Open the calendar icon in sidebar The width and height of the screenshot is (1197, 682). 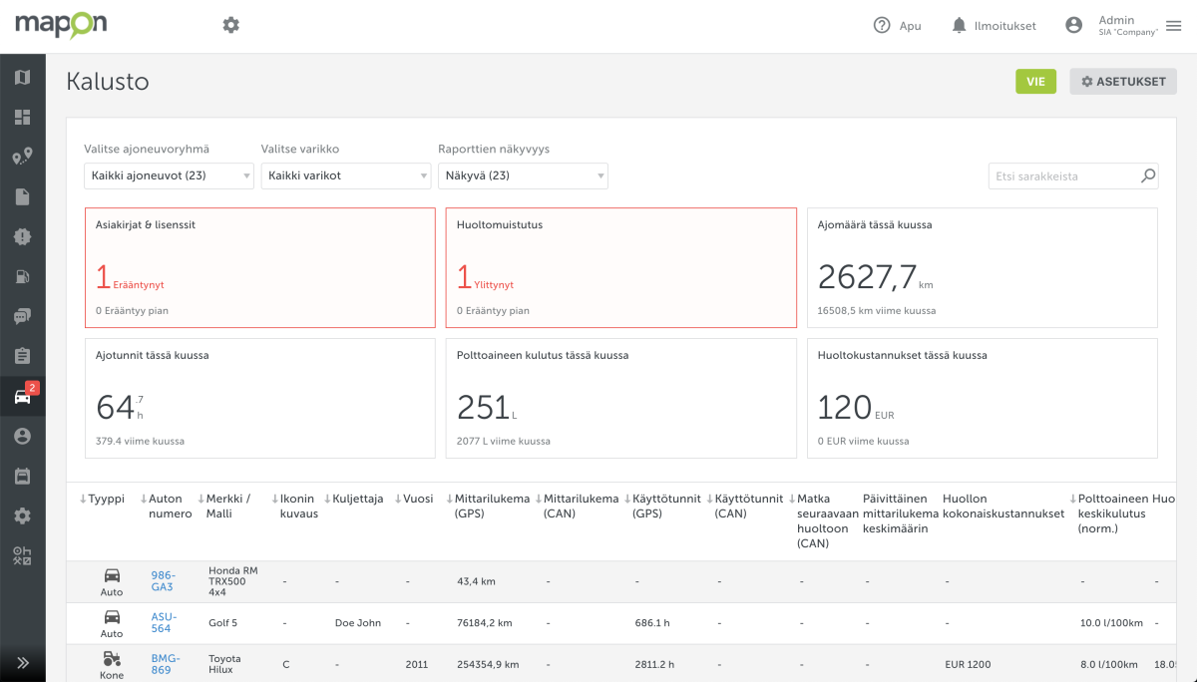click(x=22, y=477)
